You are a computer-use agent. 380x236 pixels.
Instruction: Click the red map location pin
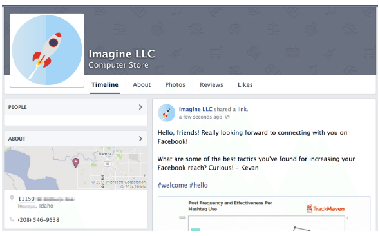coord(75,162)
